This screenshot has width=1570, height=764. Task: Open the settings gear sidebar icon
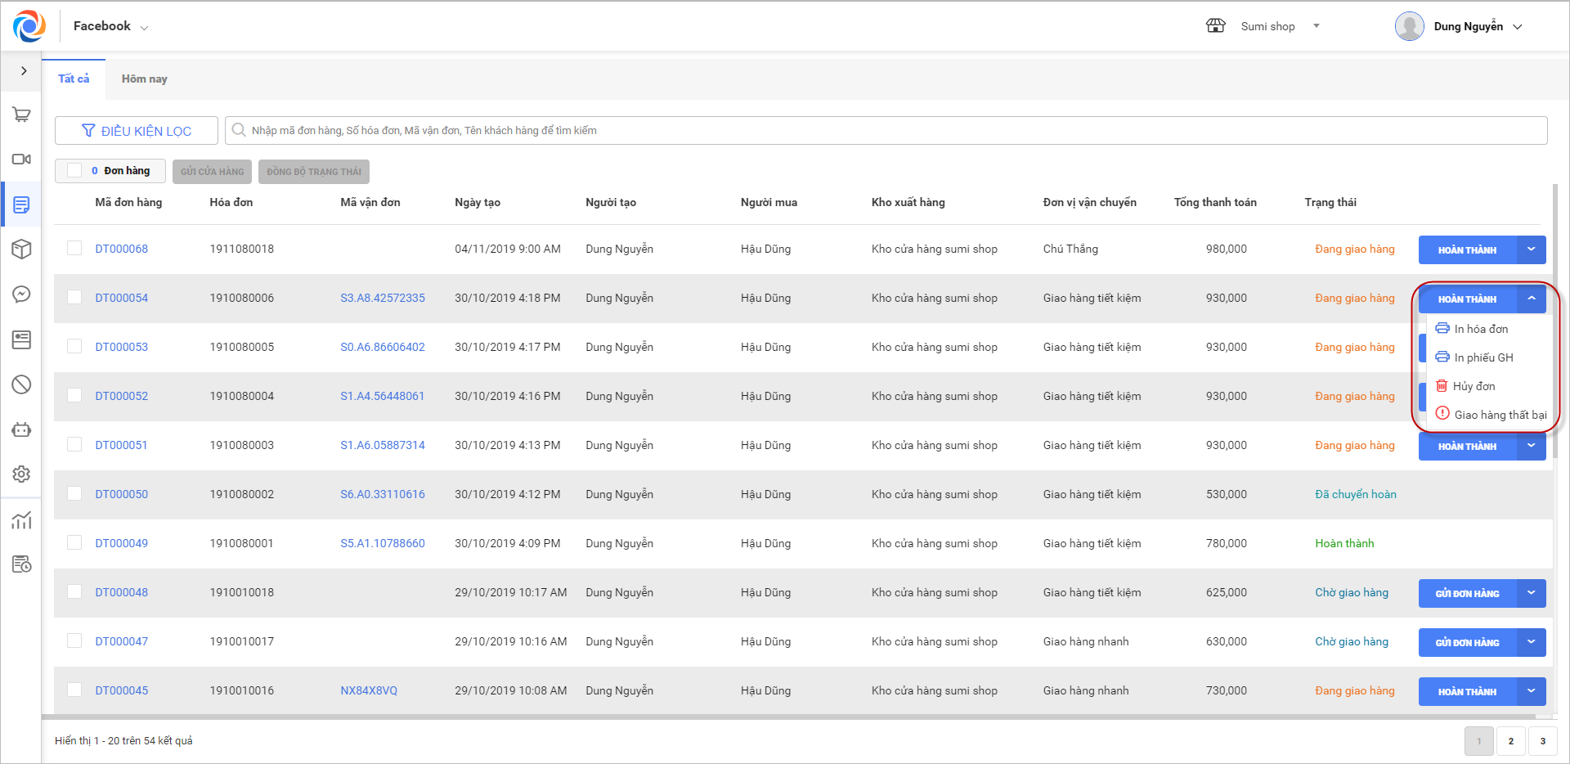click(x=21, y=474)
